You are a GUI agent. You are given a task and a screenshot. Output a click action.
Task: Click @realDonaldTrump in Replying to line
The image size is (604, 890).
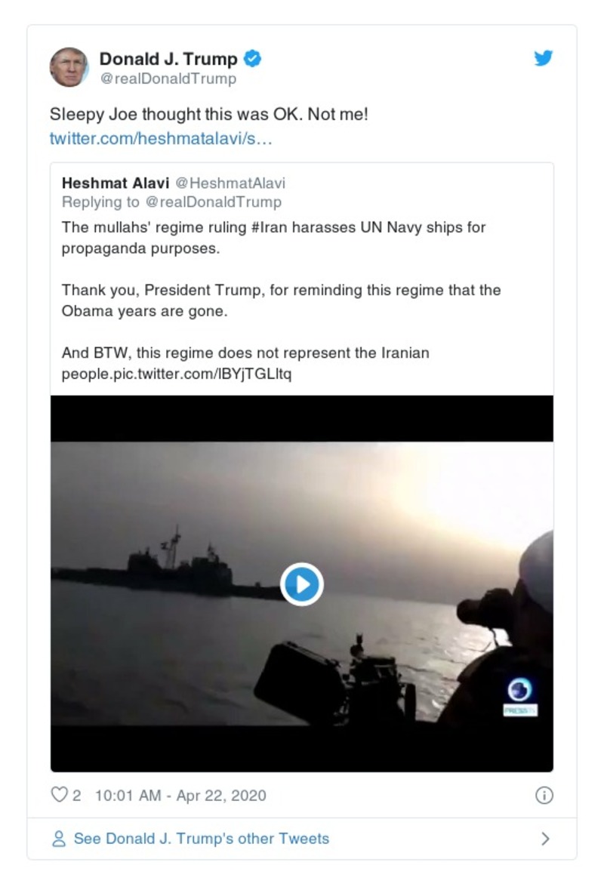click(214, 202)
